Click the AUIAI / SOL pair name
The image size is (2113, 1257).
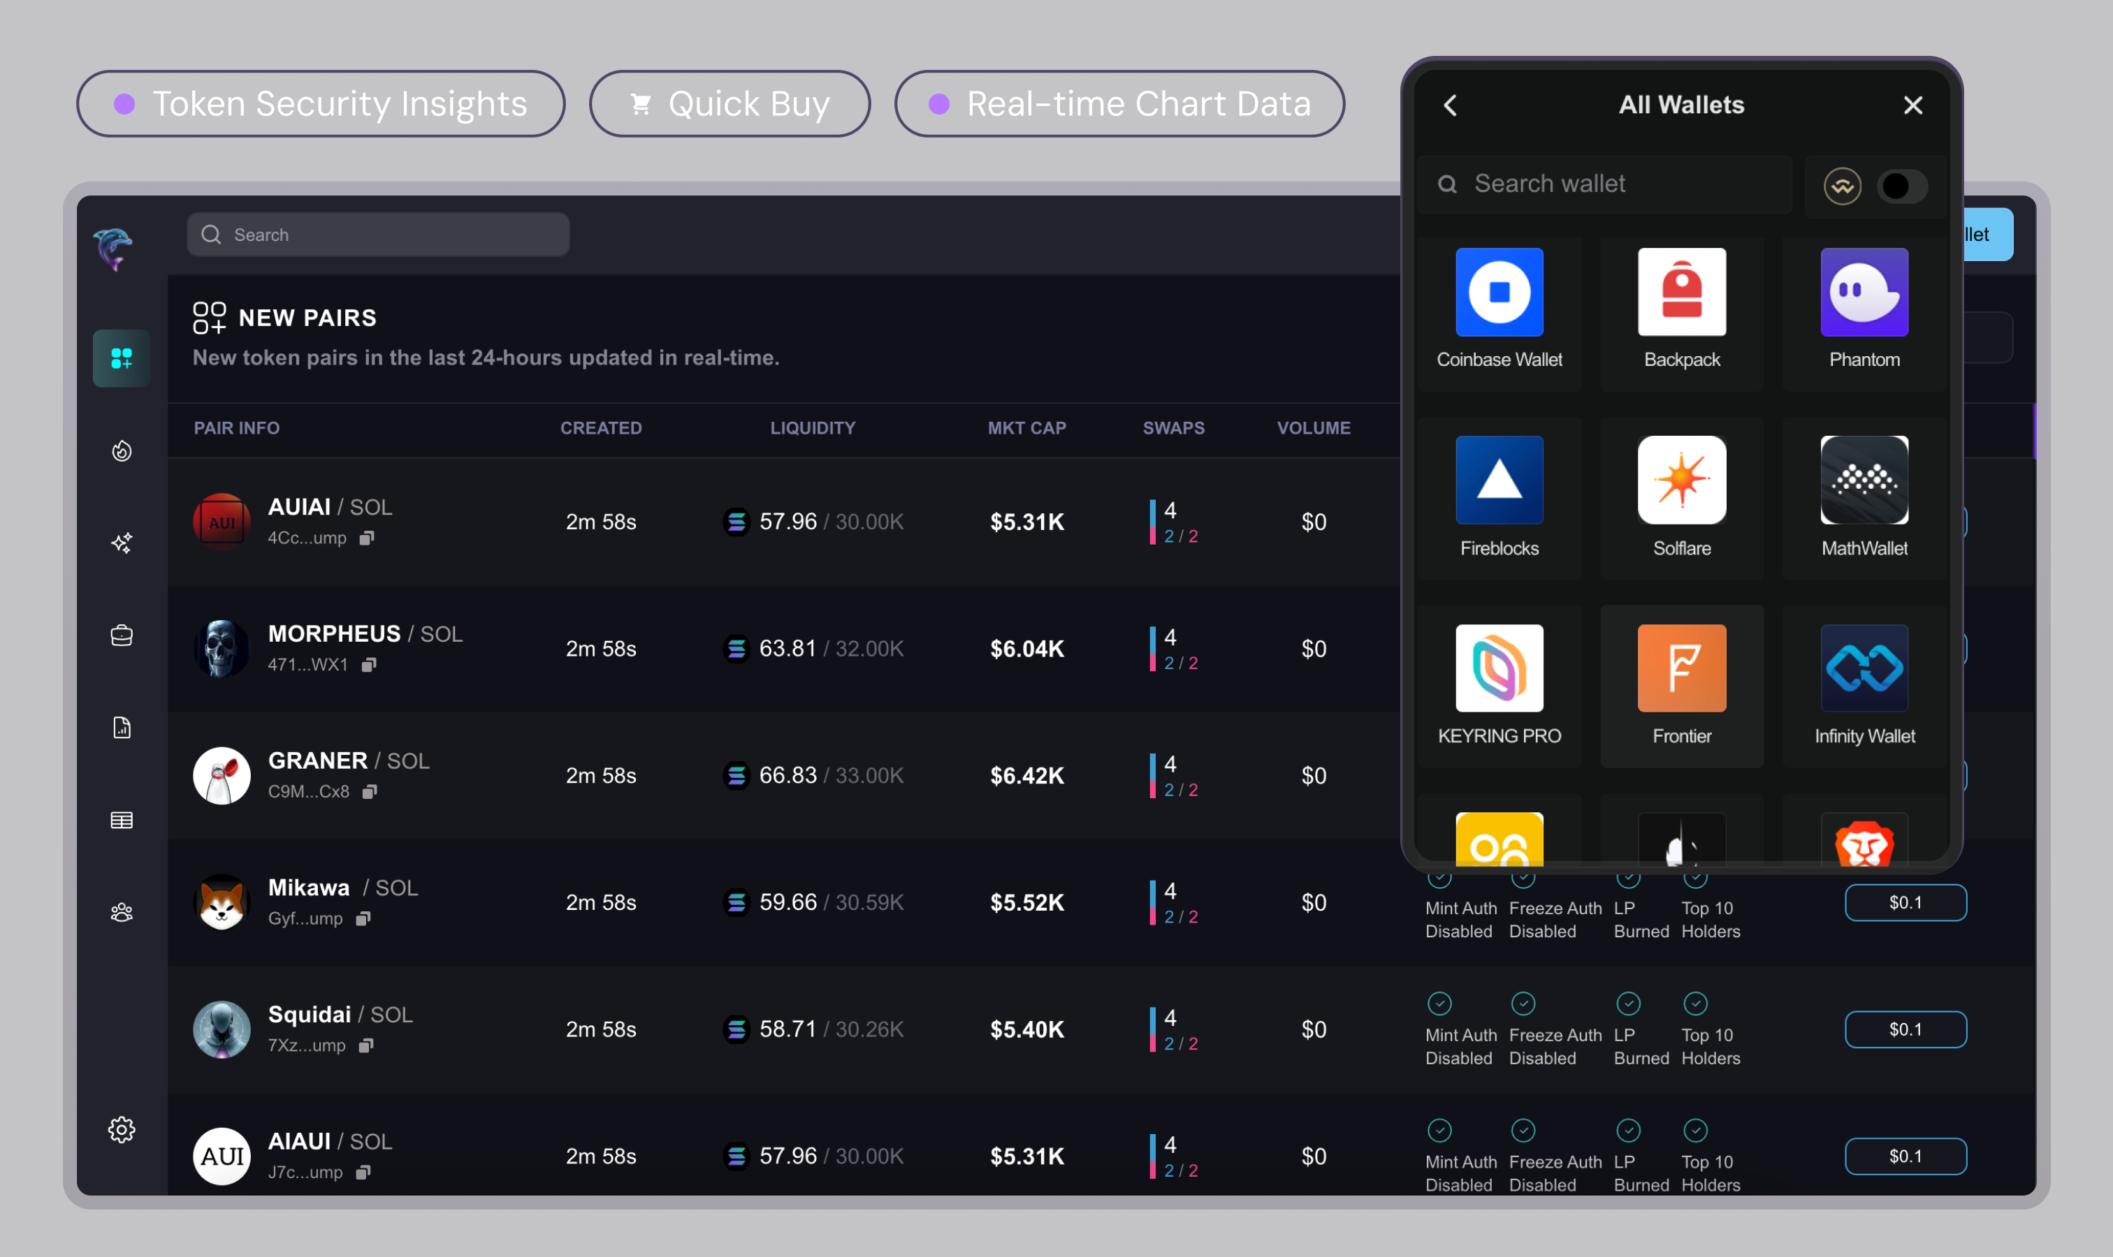pos(330,506)
